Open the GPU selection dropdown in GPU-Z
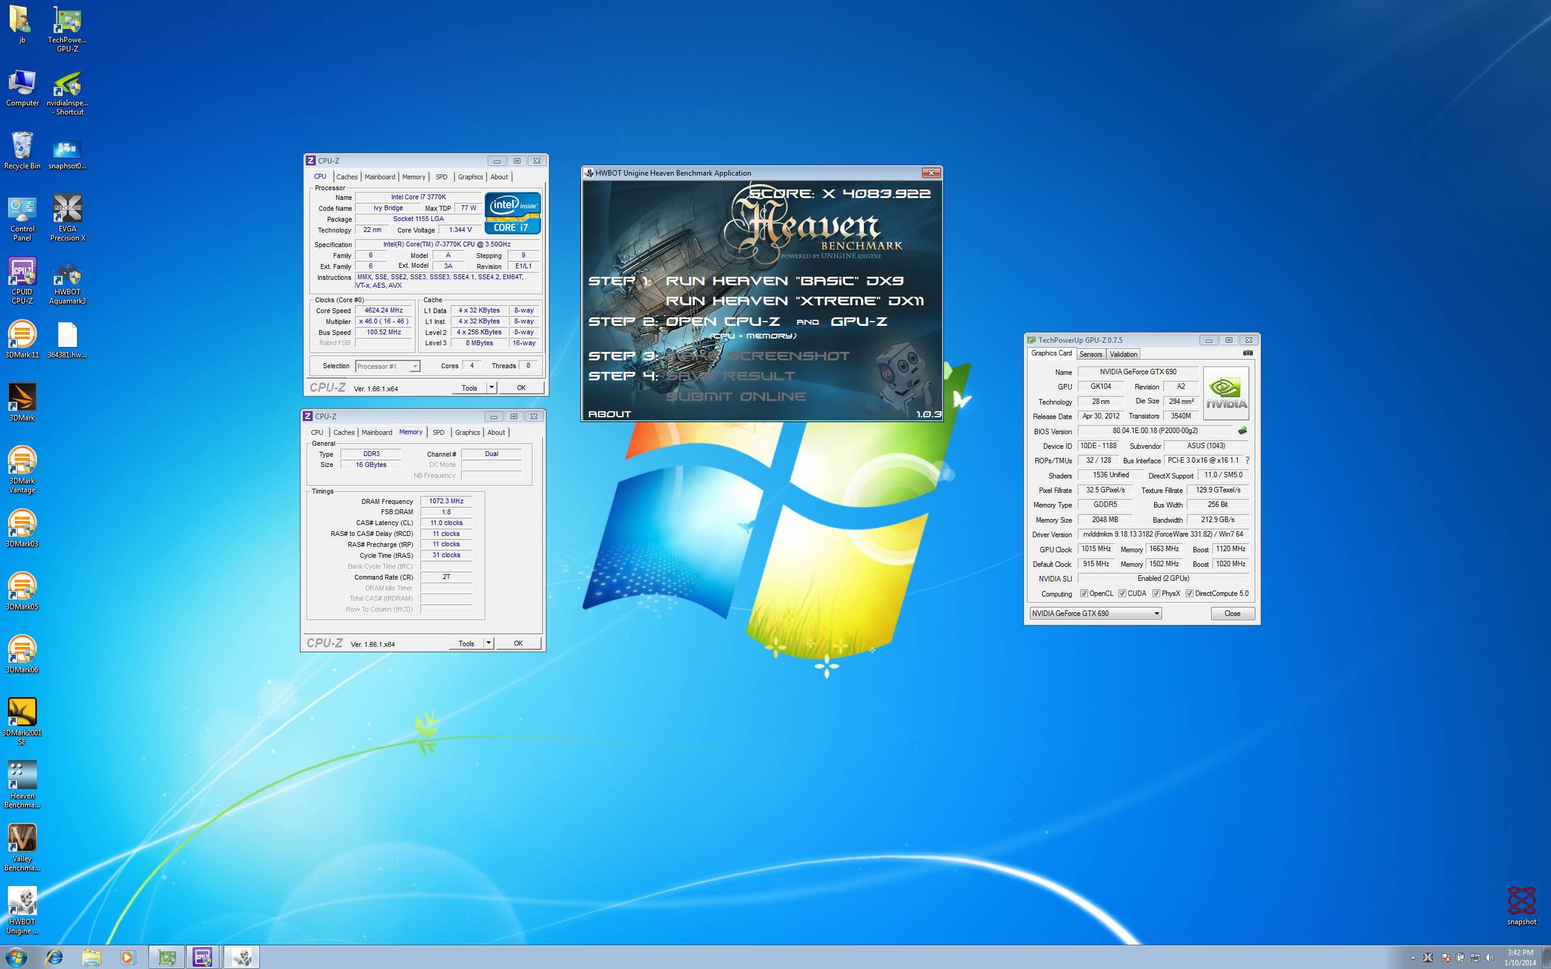This screenshot has width=1551, height=969. (1095, 613)
